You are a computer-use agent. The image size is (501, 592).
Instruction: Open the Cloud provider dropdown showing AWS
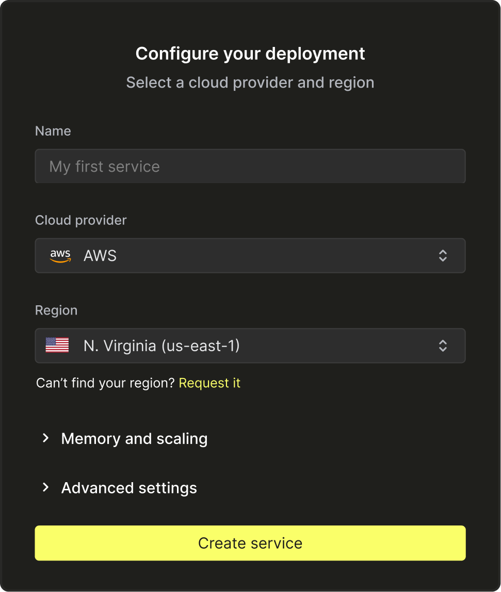tap(250, 255)
